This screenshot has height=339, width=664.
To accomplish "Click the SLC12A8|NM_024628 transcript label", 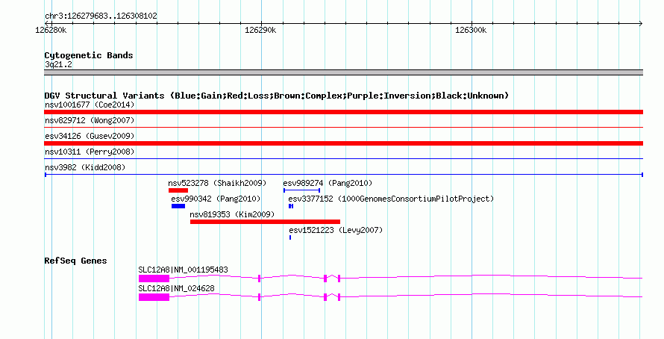I will point(176,288).
